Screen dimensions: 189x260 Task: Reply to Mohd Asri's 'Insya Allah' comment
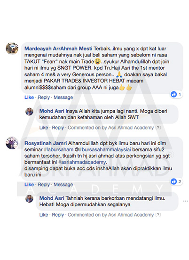coord(58,128)
